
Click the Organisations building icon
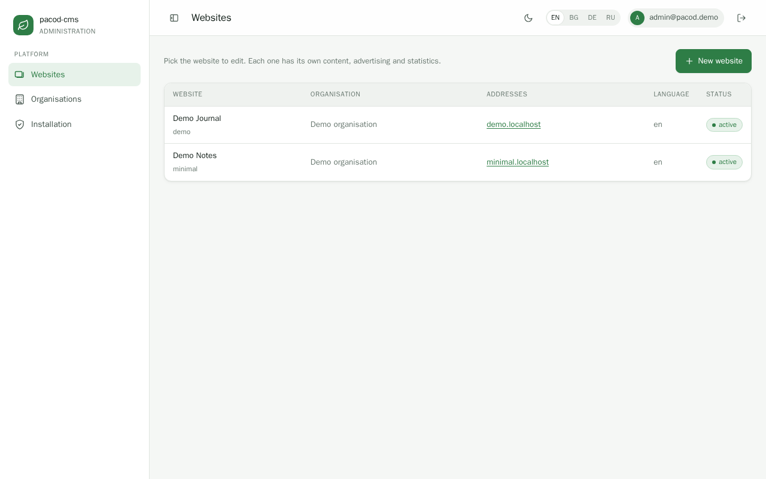20,99
